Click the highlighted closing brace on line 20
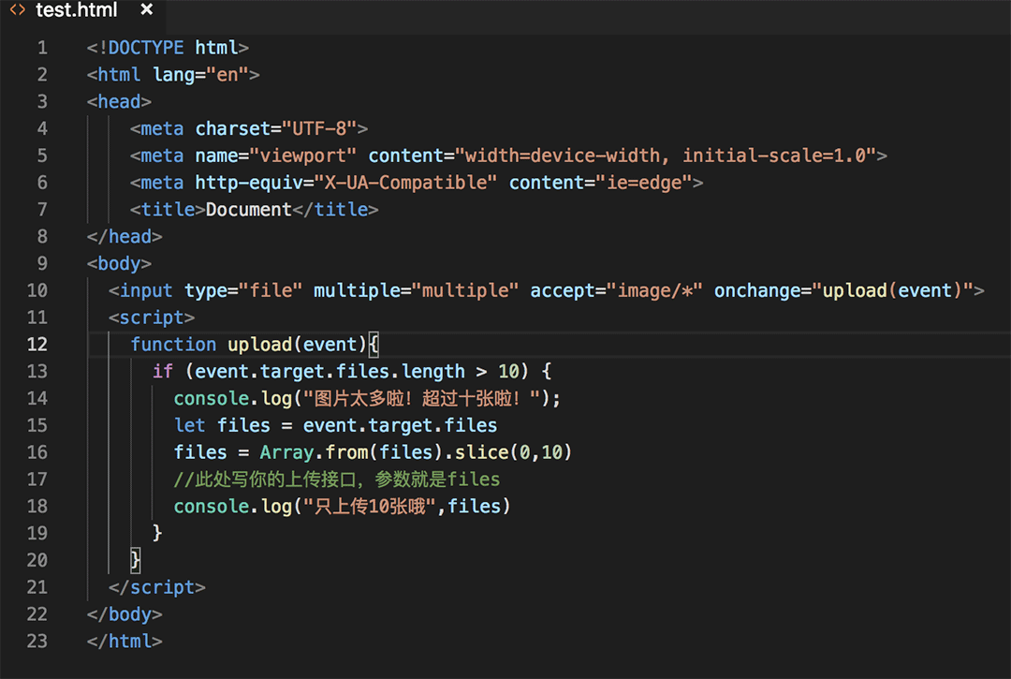 (136, 560)
